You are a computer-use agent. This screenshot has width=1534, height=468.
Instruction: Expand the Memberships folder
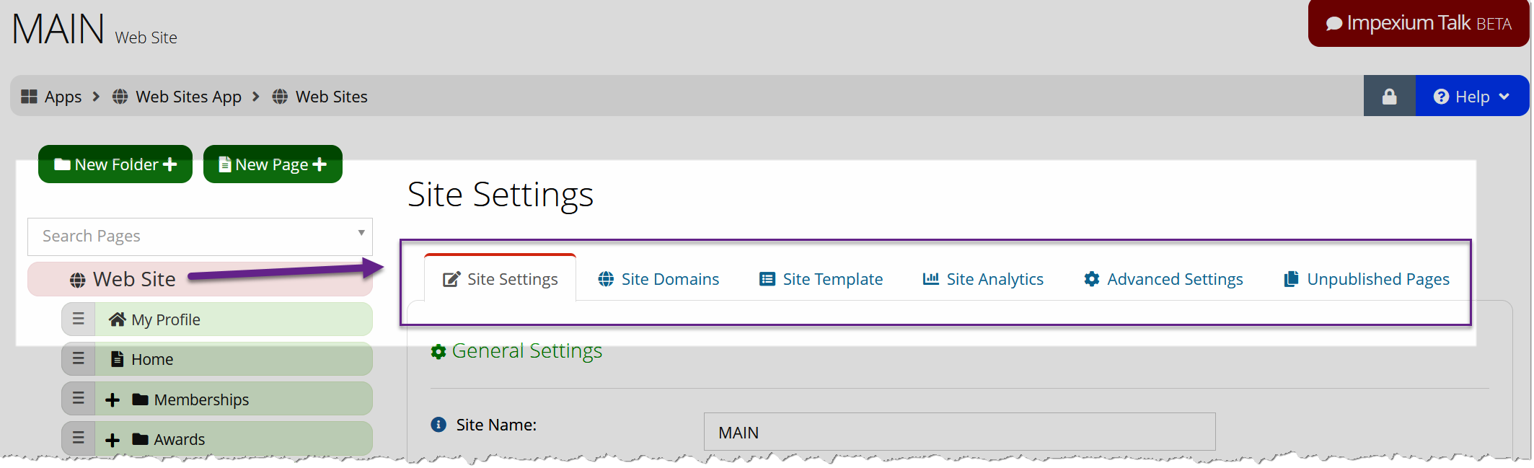click(x=113, y=399)
